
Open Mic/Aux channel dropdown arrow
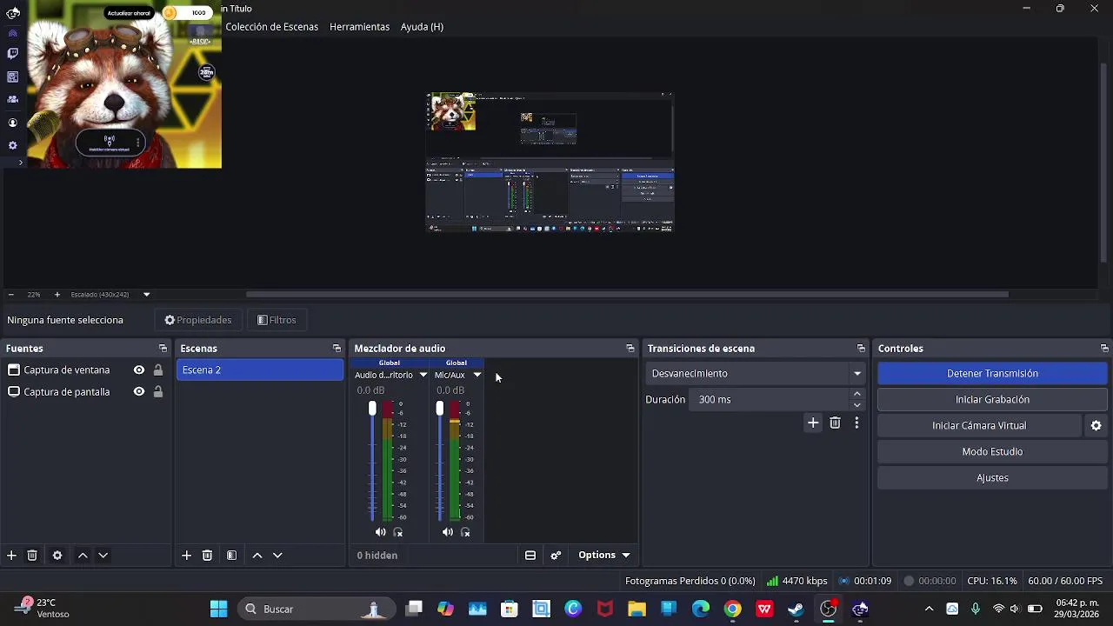477,375
